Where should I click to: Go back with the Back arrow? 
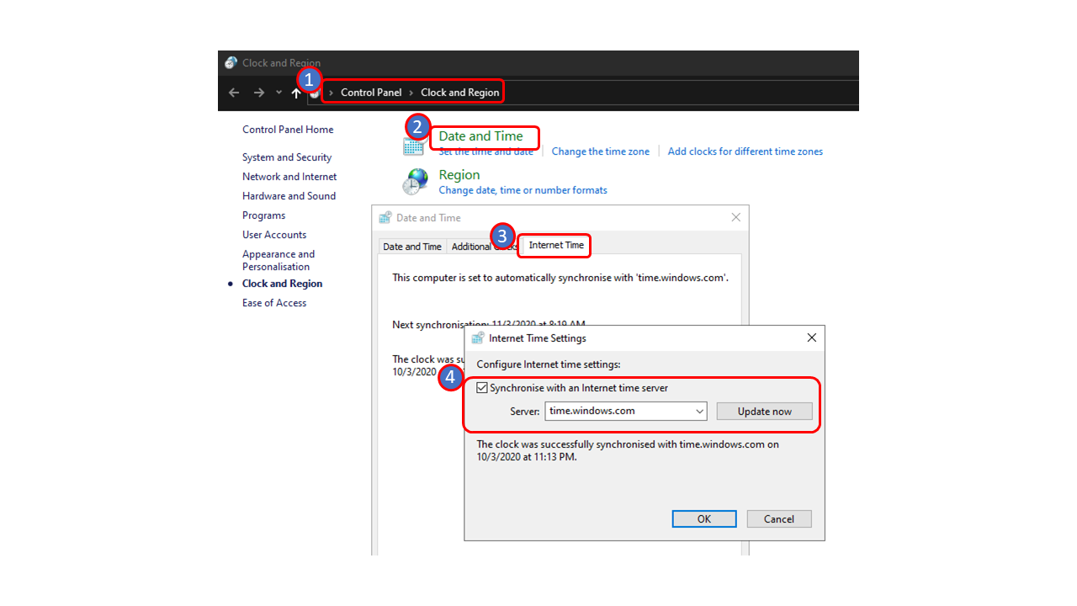click(x=234, y=93)
